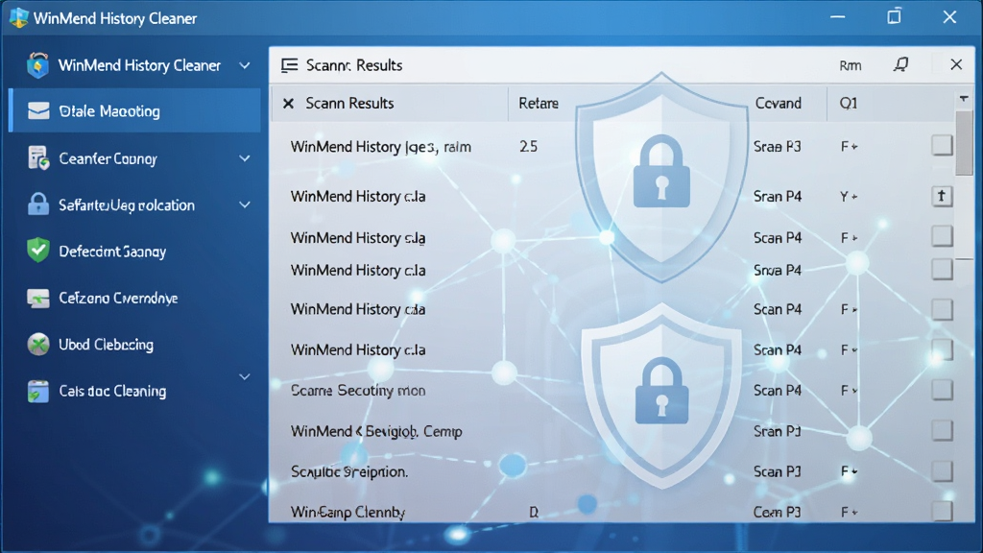Click the results list vertical scrollbar thumb
983x553 pixels.
tap(964, 144)
